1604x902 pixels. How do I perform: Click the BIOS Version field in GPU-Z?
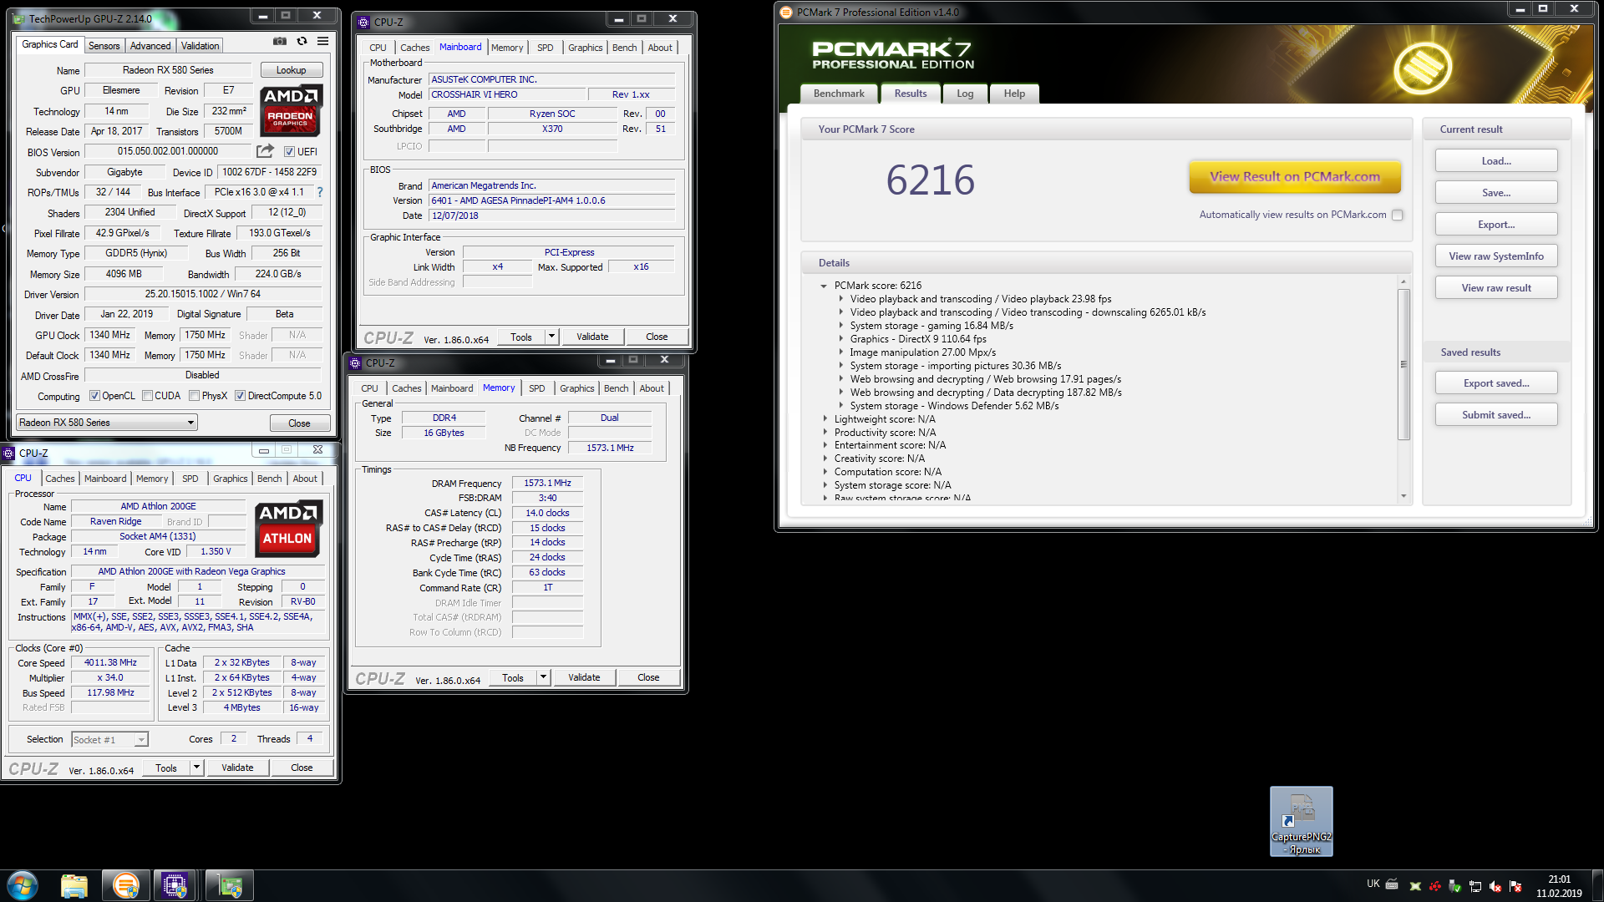coord(167,151)
